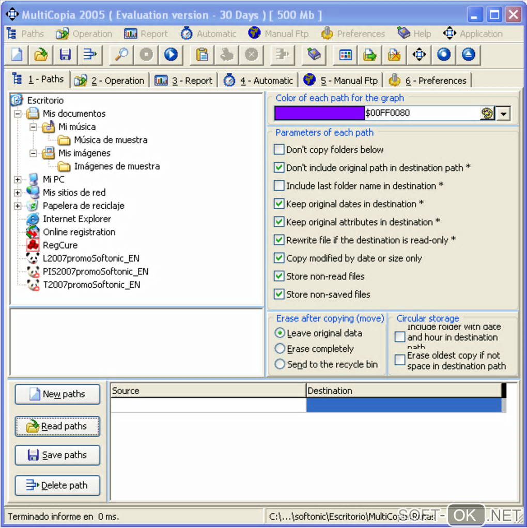
Task: Click the help book toolbar icon
Action: click(x=314, y=54)
